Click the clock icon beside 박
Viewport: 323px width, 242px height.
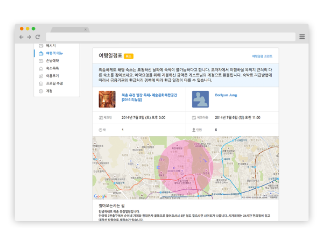(x=101, y=130)
